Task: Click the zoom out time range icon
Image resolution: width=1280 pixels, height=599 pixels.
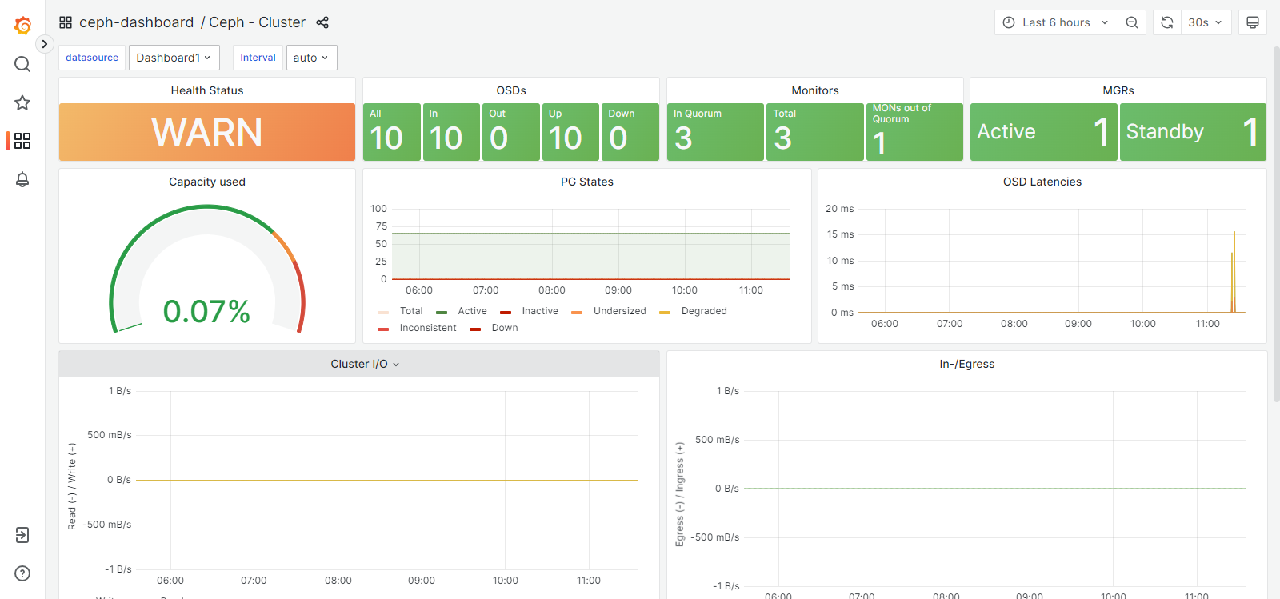Action: point(1132,22)
